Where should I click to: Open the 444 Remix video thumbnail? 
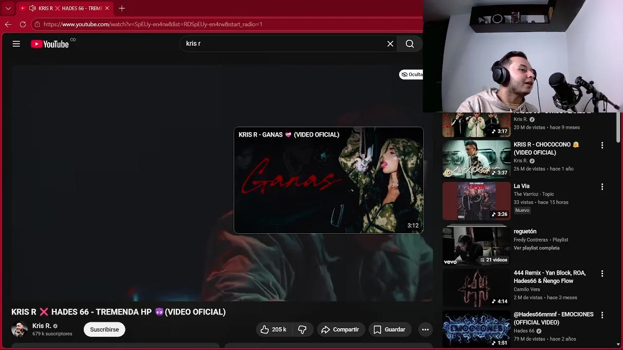pos(476,288)
